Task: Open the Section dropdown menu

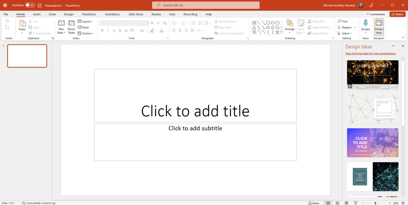Action: click(x=85, y=33)
